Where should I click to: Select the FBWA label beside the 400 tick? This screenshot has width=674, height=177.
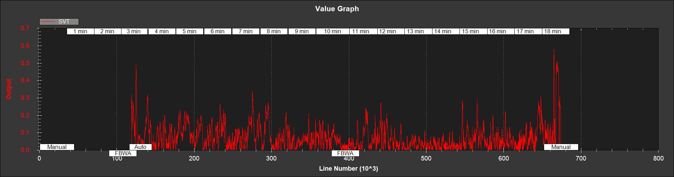(x=345, y=154)
